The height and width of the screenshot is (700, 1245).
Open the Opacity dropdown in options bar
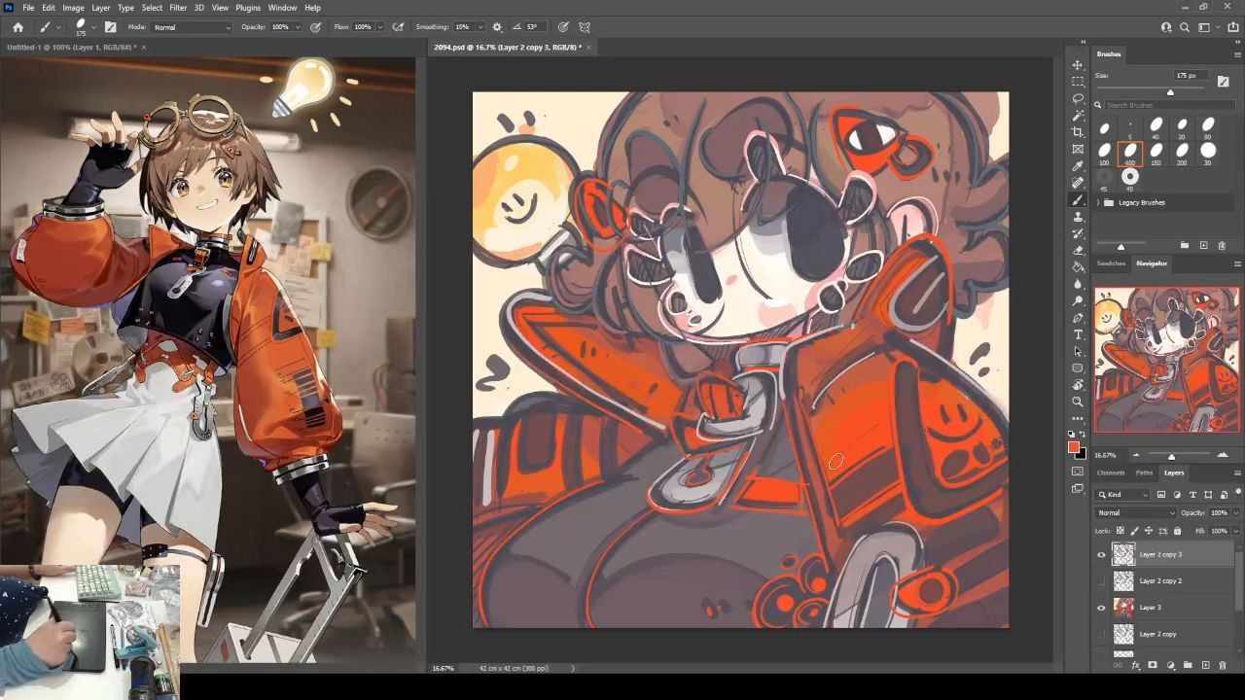(x=298, y=27)
